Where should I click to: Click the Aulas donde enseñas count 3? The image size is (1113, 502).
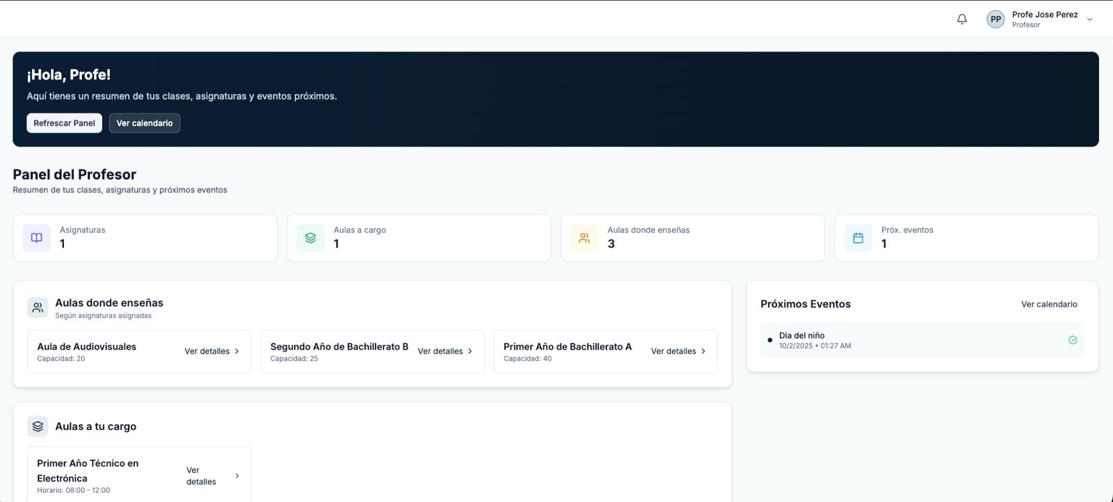(611, 244)
